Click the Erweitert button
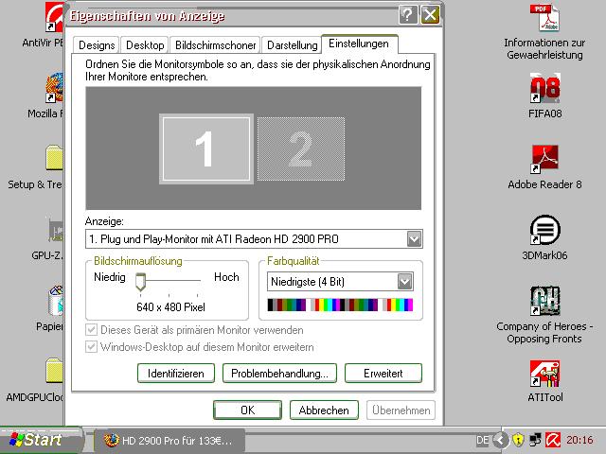Image resolution: width=606 pixels, height=454 pixels. 383,374
